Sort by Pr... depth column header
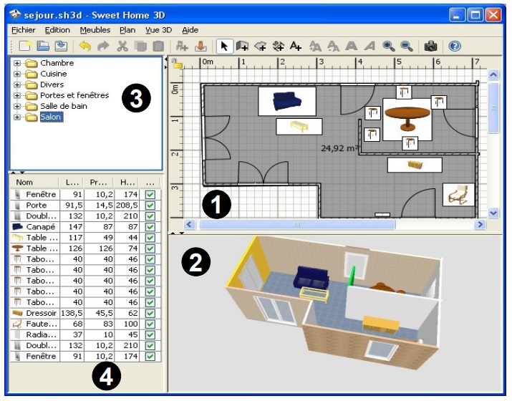Viewport: 512px width, 401px height. pyautogui.click(x=98, y=182)
